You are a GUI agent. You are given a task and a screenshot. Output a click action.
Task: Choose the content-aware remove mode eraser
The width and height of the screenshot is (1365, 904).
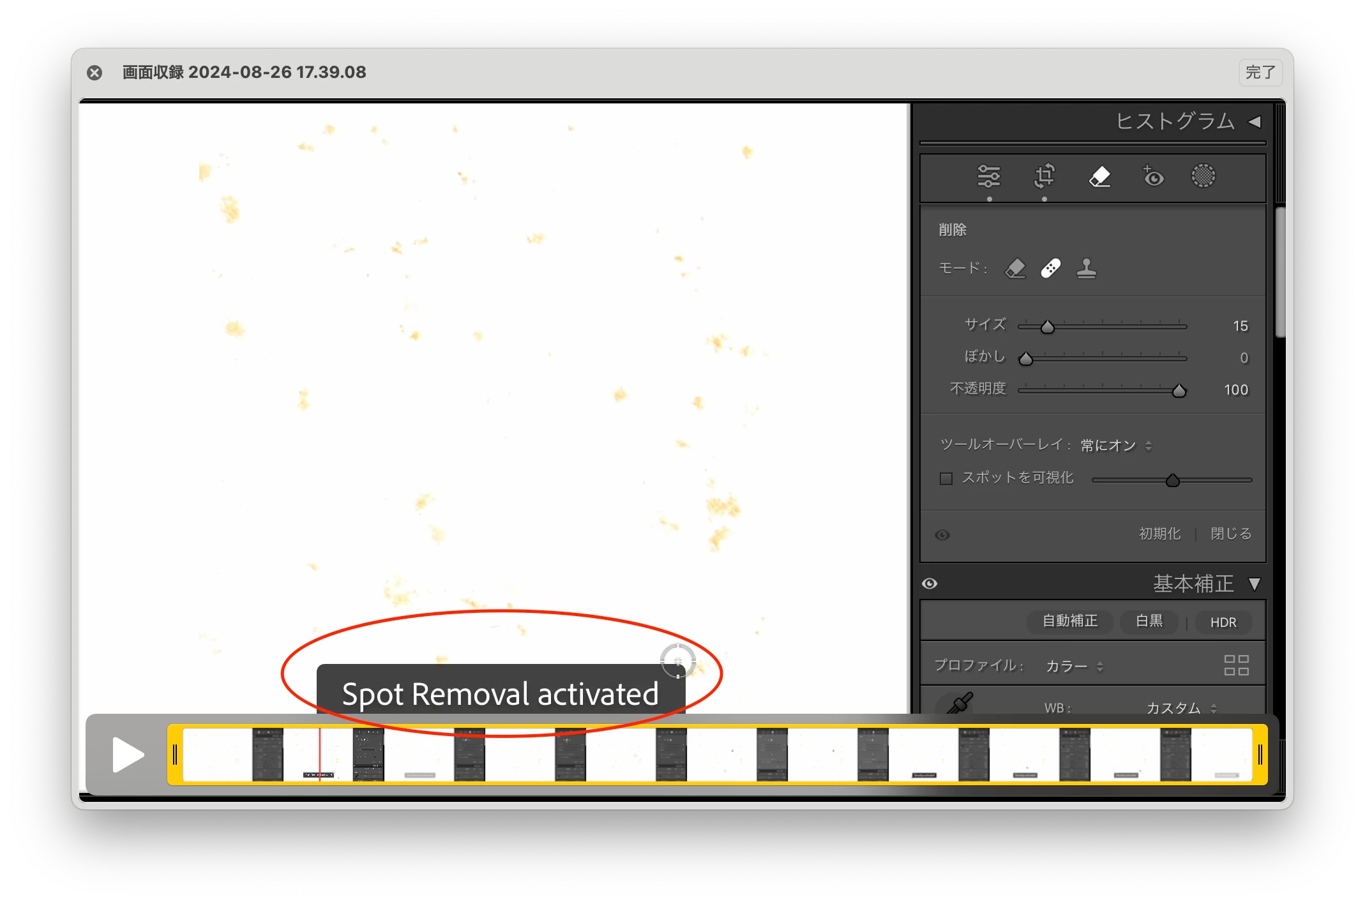click(x=1015, y=268)
